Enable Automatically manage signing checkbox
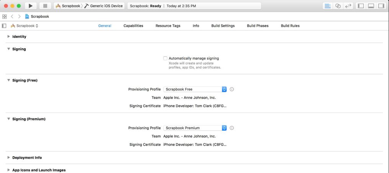Image resolution: width=389 pixels, height=173 pixels. (165, 58)
